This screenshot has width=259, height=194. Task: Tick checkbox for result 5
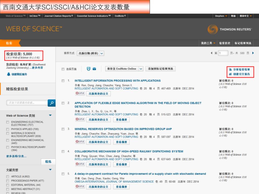point(63,174)
